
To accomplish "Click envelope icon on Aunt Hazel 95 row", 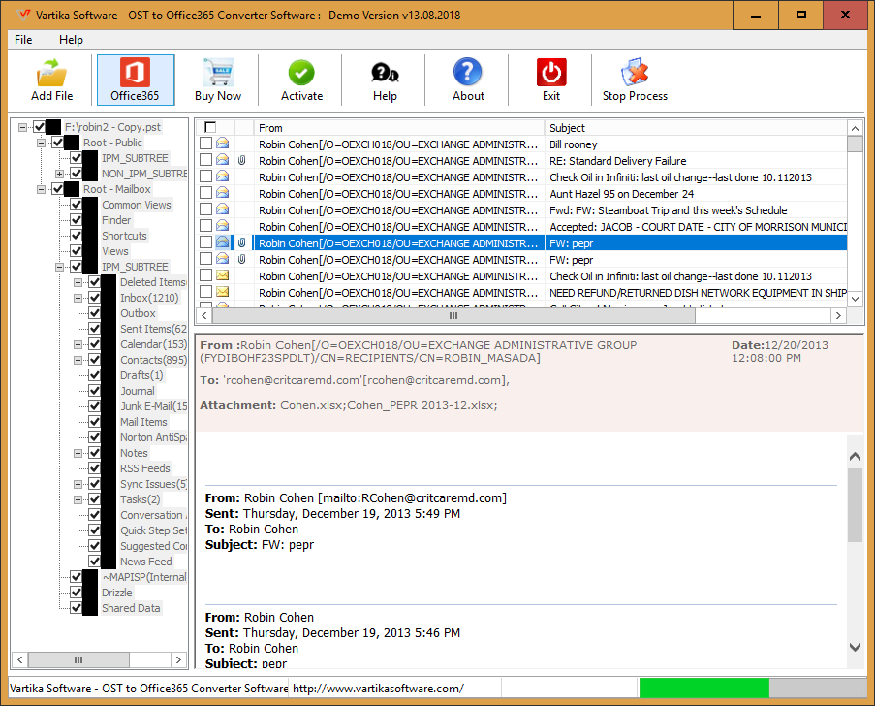I will (x=222, y=193).
